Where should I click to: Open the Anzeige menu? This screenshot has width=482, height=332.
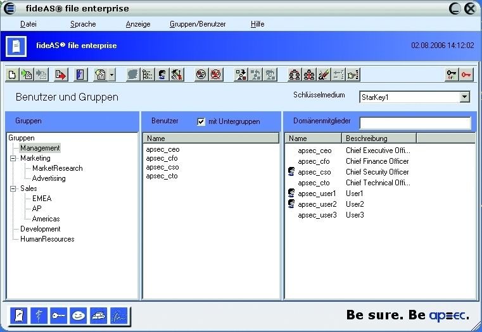[138, 24]
